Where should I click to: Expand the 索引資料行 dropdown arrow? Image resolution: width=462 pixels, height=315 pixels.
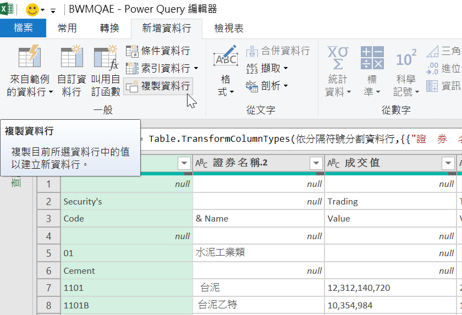coord(196,68)
